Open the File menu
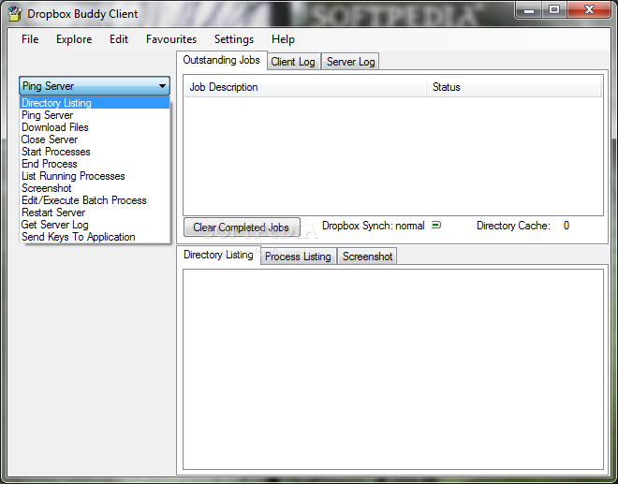 point(30,39)
